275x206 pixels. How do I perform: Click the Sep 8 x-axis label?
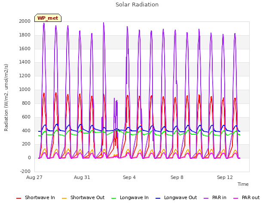(177, 177)
